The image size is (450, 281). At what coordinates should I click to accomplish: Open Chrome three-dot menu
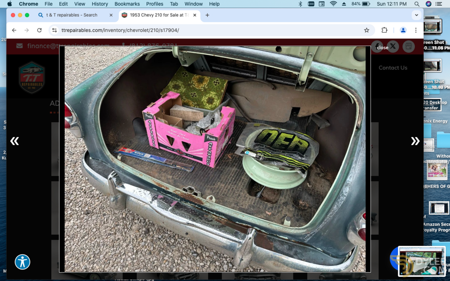point(416,30)
